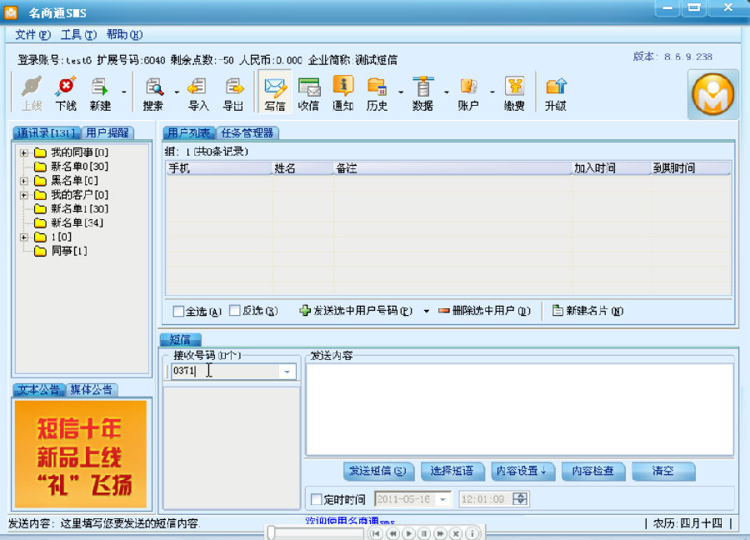
Task: Click the 发送内容 message text area
Action: click(x=519, y=409)
